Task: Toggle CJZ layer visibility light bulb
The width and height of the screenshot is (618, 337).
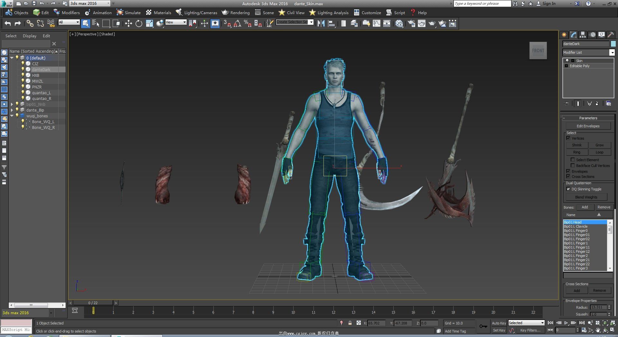Action: point(23,63)
